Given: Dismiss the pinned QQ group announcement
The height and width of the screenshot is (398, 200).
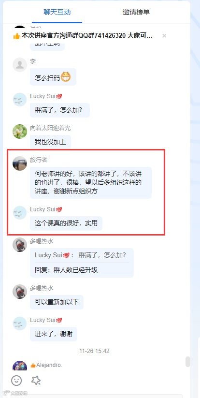Looking at the screenshot, I should coord(164,36).
